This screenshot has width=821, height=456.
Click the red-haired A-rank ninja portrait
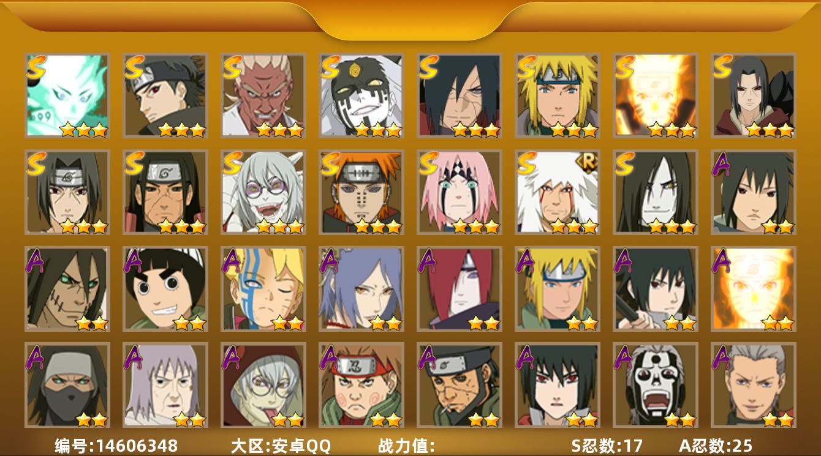[460, 289]
